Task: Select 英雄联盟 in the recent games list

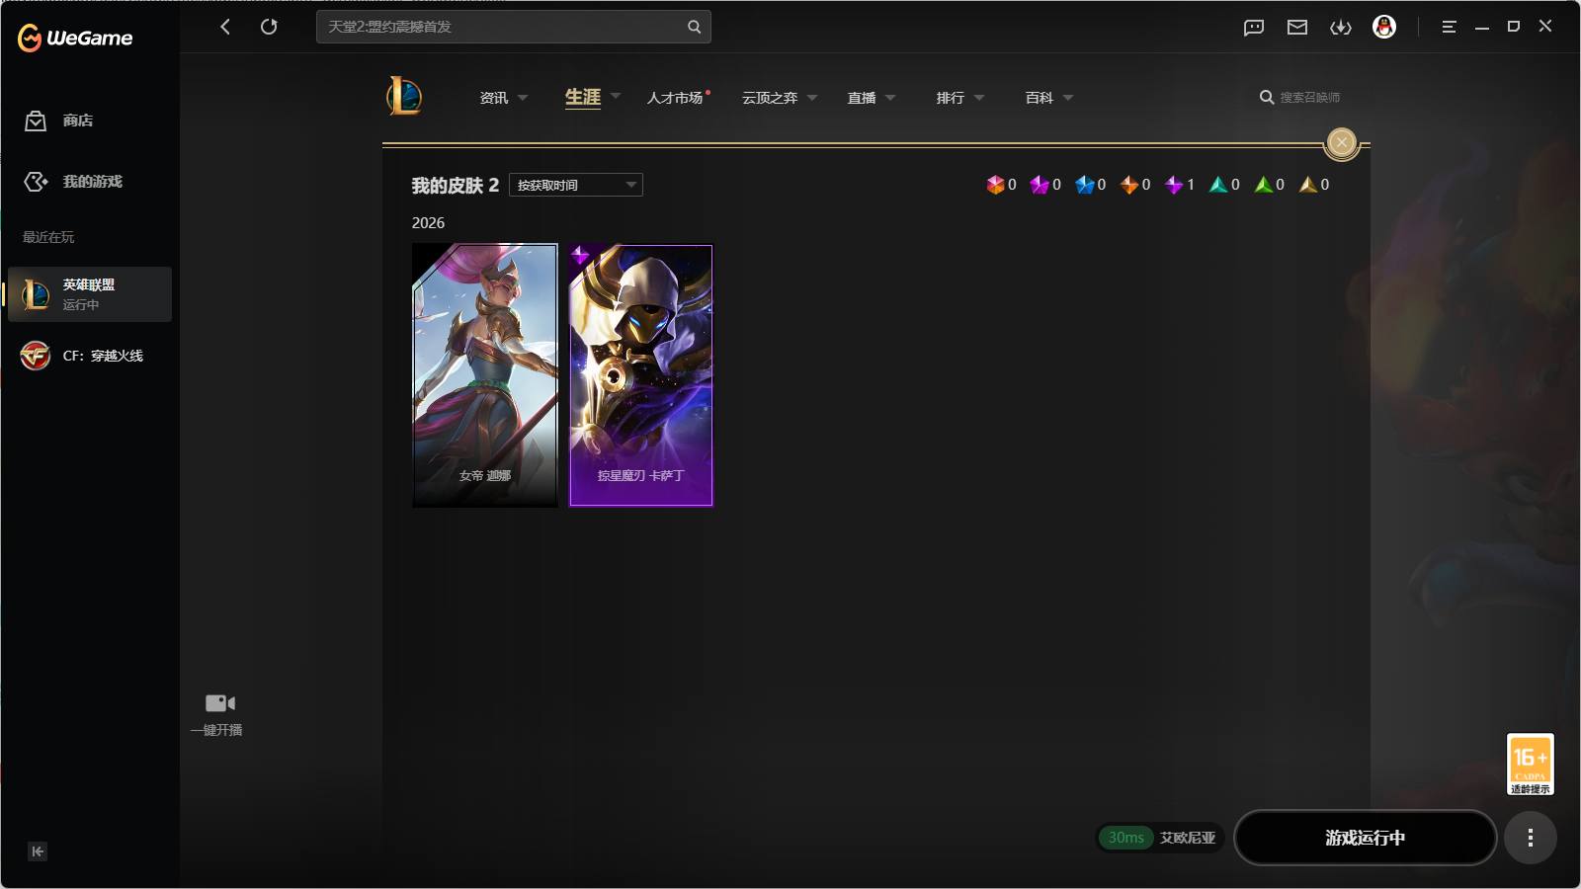Action: 90,294
